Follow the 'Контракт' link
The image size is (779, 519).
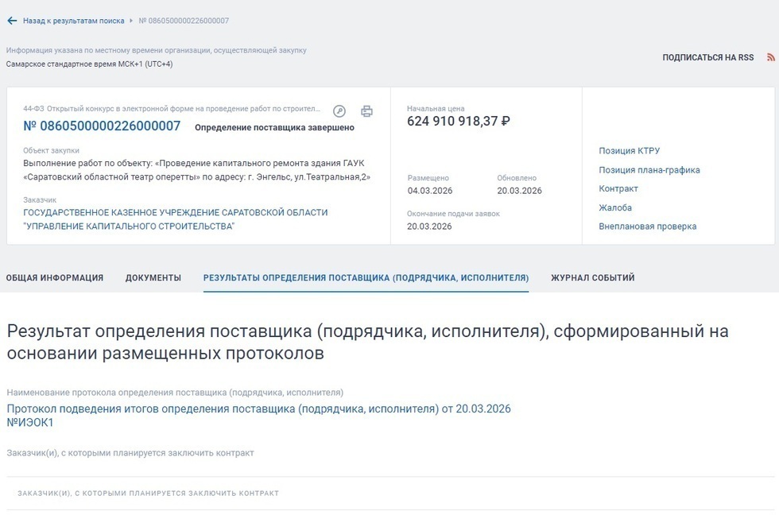[618, 189]
